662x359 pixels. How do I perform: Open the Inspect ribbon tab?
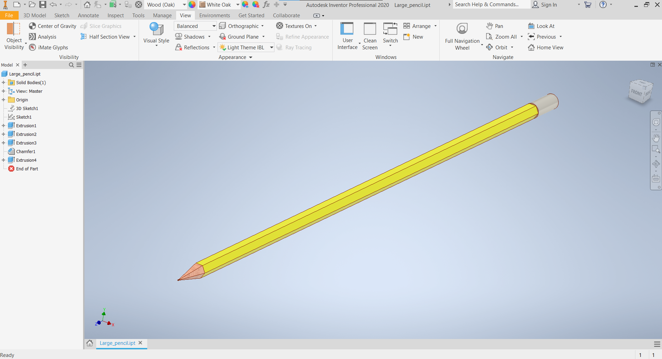pos(116,15)
